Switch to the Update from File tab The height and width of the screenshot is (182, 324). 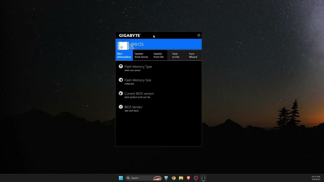point(158,55)
